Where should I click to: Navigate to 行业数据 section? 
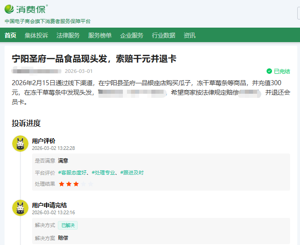[163, 35]
